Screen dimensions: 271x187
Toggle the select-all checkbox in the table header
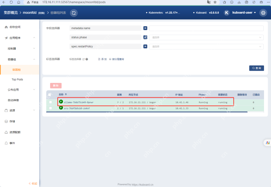coord(49,95)
